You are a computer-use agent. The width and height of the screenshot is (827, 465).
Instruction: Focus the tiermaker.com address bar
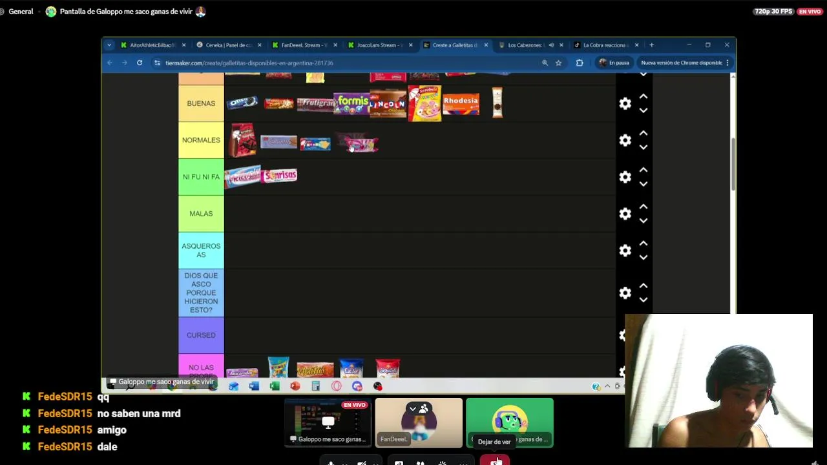click(x=349, y=63)
